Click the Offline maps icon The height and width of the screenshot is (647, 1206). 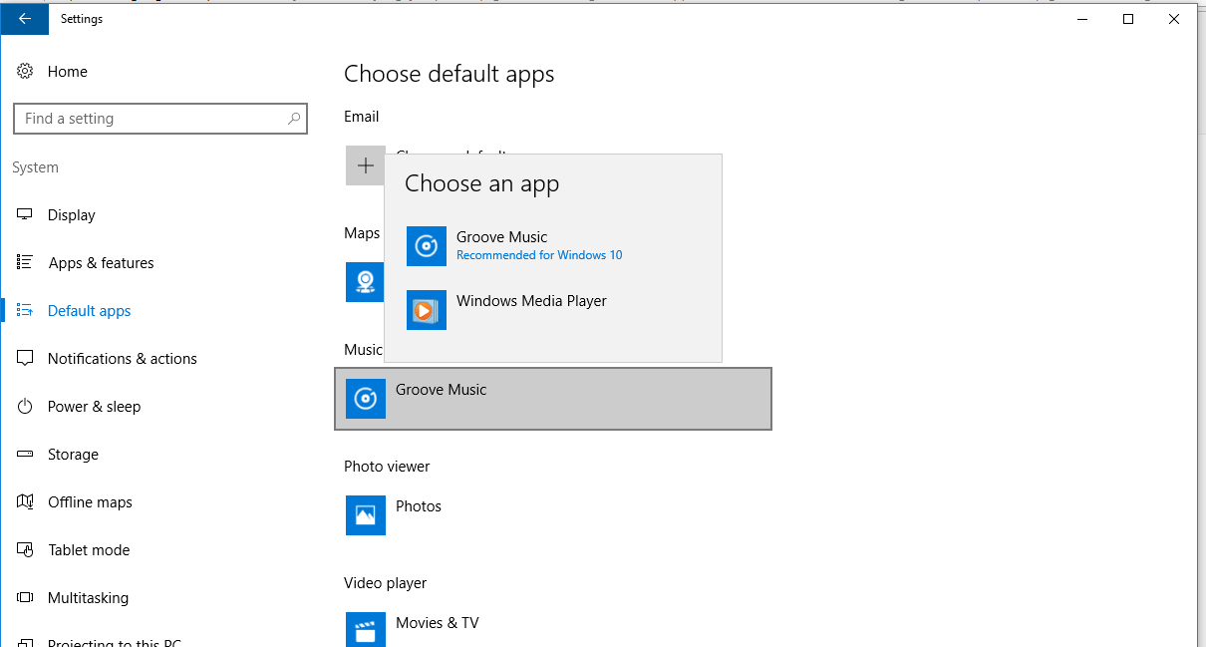(25, 502)
